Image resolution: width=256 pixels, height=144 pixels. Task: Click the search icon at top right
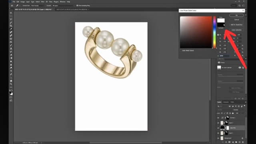tap(239, 6)
